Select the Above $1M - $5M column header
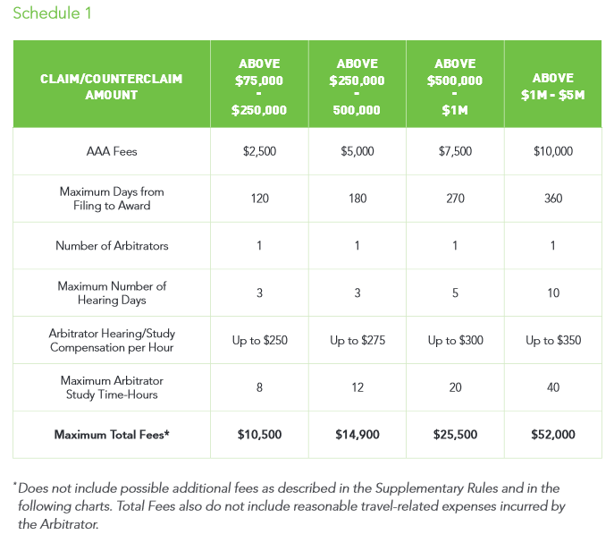This screenshot has height=543, width=614. (552, 86)
